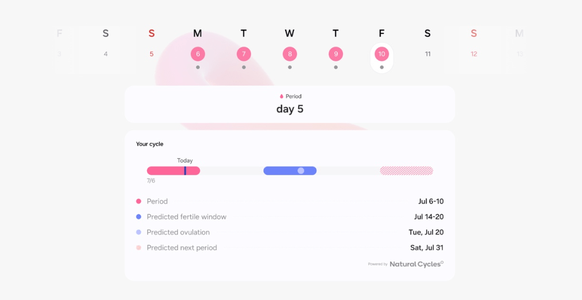Screen dimensions: 582x300
Task: Select Sunday the 12th in calendar
Action: pos(474,54)
